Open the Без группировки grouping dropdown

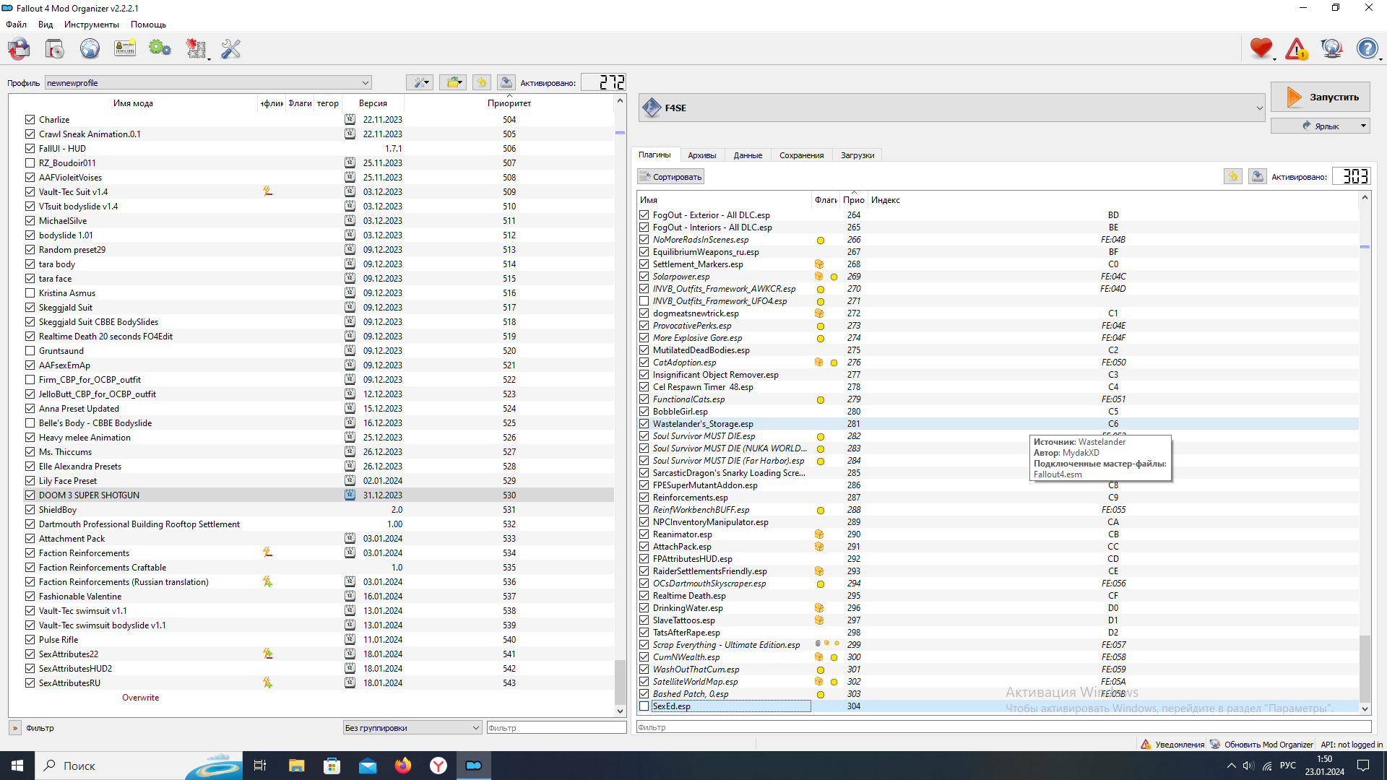point(412,728)
